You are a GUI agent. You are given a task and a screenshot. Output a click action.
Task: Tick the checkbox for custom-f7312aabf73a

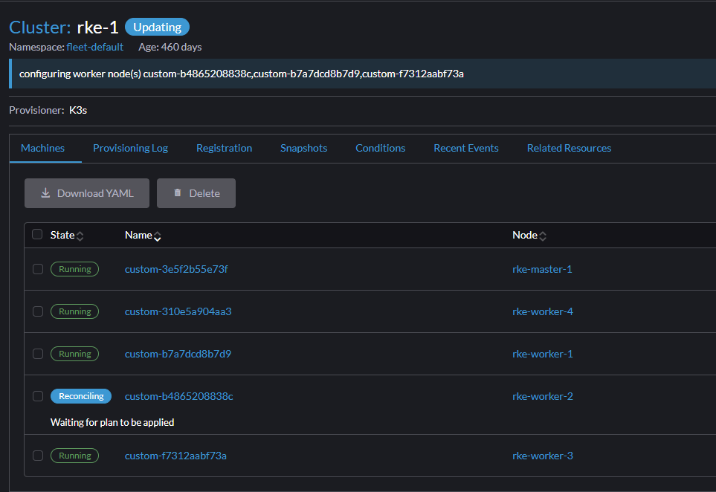(x=38, y=456)
